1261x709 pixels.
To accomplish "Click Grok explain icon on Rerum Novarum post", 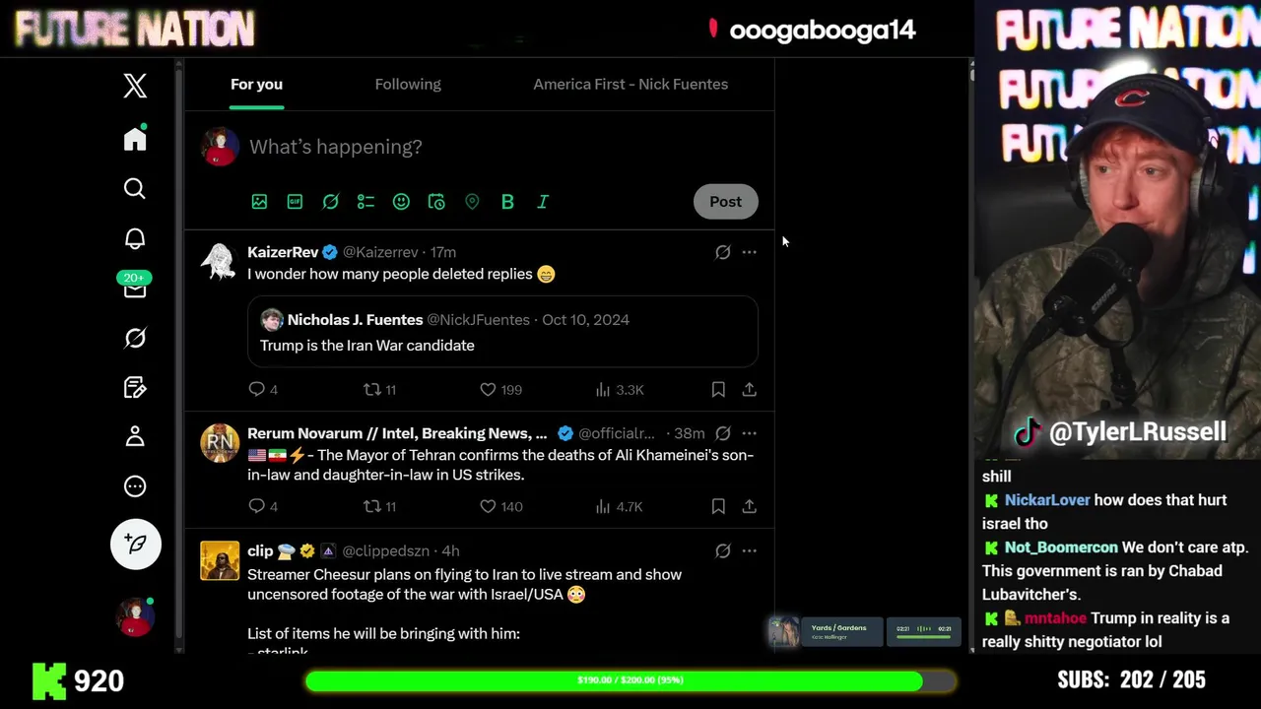I will tap(723, 433).
